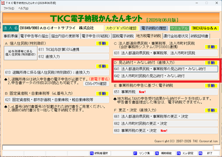Screen dimensions: 222x157
Task: Open F9 メニュー設定 in the bottom bar
Action: [186, 153]
